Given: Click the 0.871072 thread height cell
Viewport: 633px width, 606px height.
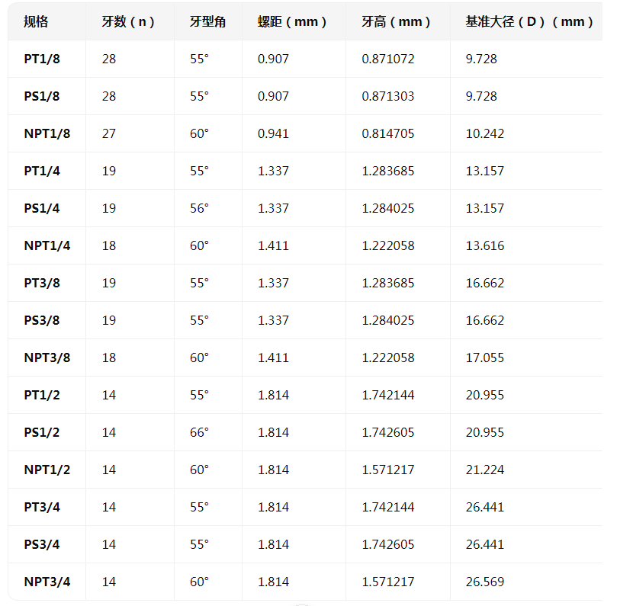Looking at the screenshot, I should [388, 59].
